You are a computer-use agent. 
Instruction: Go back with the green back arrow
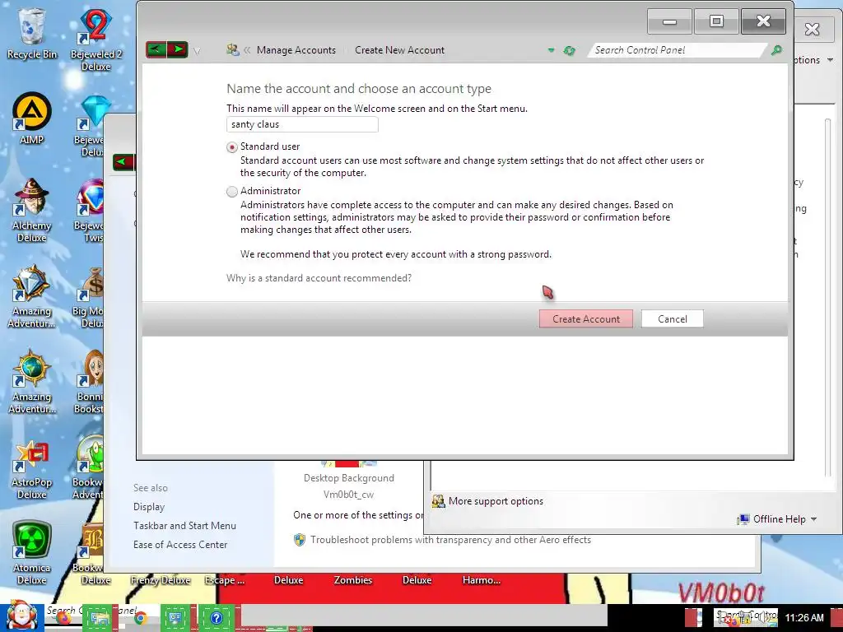point(156,50)
